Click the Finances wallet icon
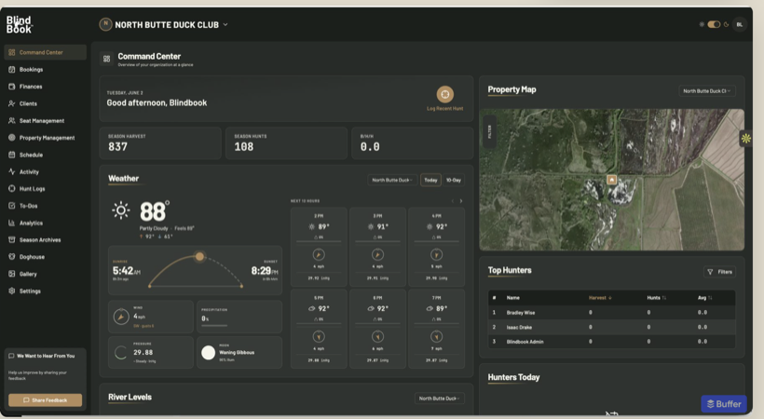The width and height of the screenshot is (764, 419). click(12, 87)
